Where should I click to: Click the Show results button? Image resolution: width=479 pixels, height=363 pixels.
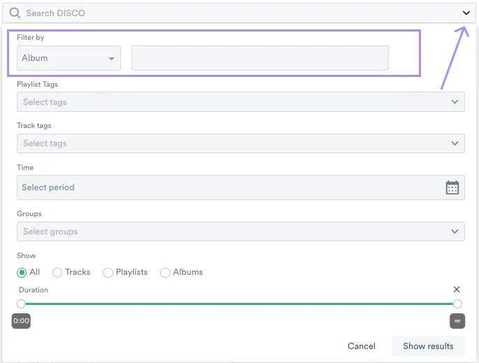428,346
